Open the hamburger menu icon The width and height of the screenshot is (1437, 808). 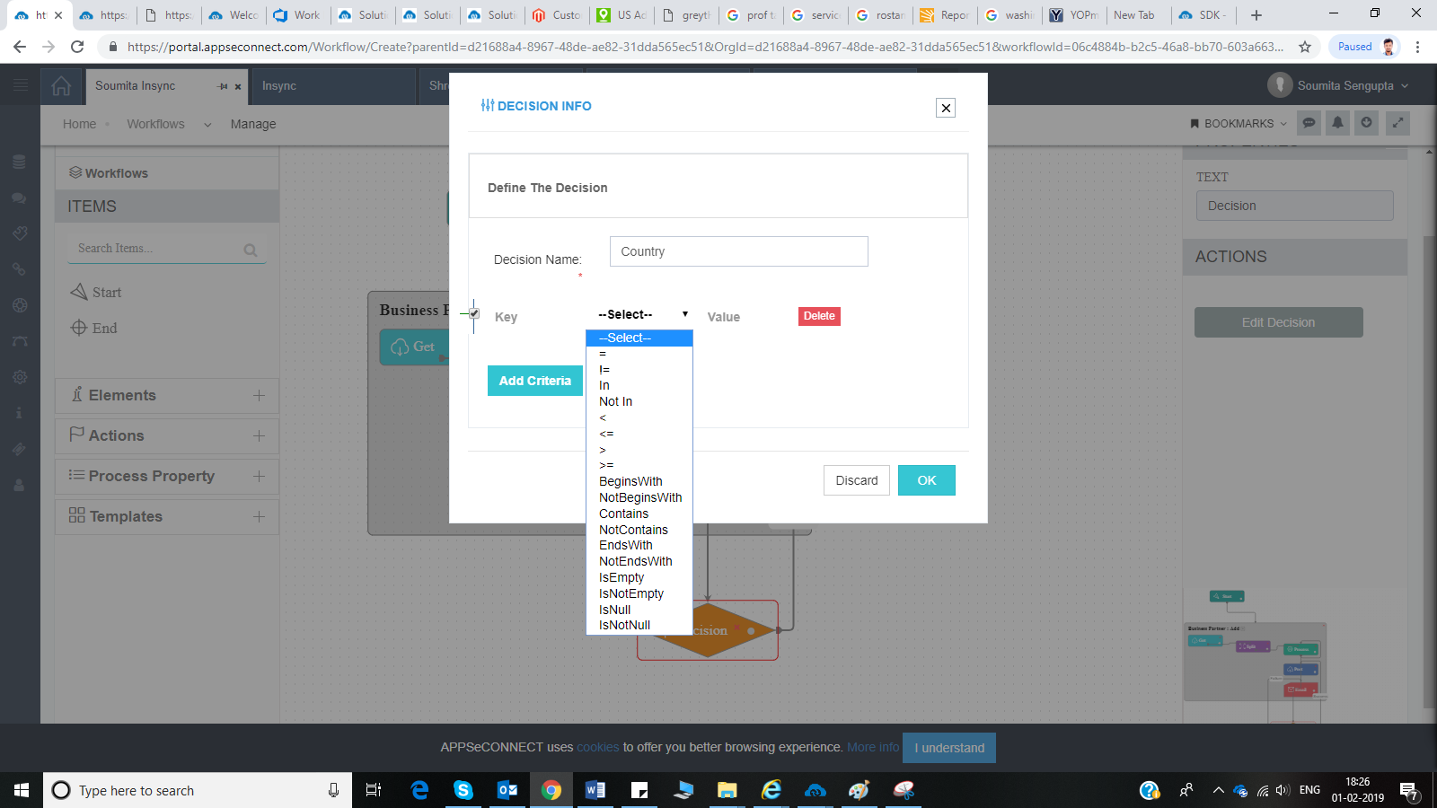pyautogui.click(x=20, y=85)
